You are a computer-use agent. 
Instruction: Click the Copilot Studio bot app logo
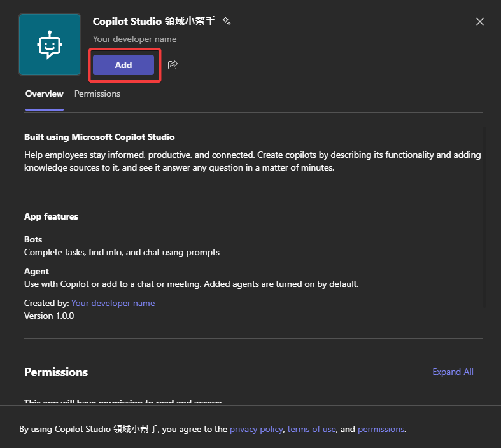50,45
